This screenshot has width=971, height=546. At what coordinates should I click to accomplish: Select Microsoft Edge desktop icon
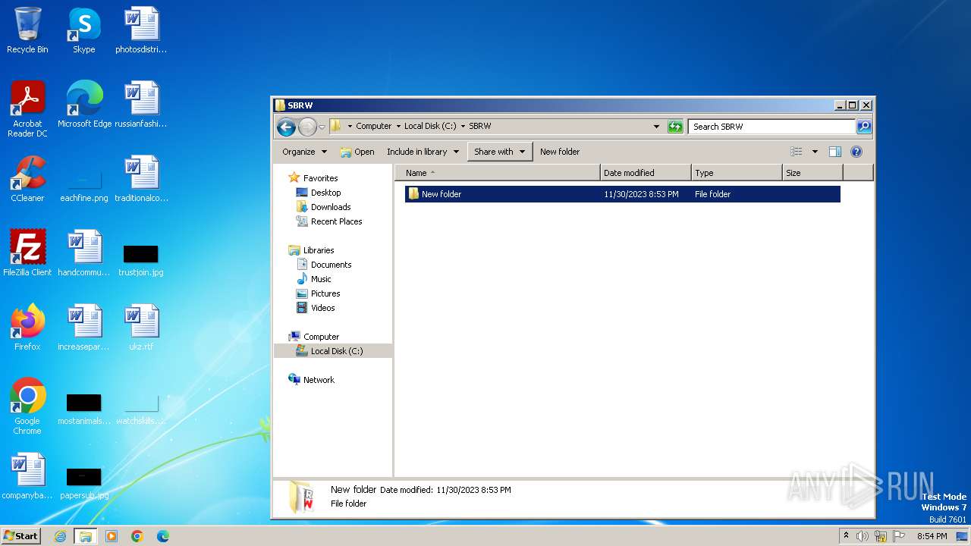[84, 105]
